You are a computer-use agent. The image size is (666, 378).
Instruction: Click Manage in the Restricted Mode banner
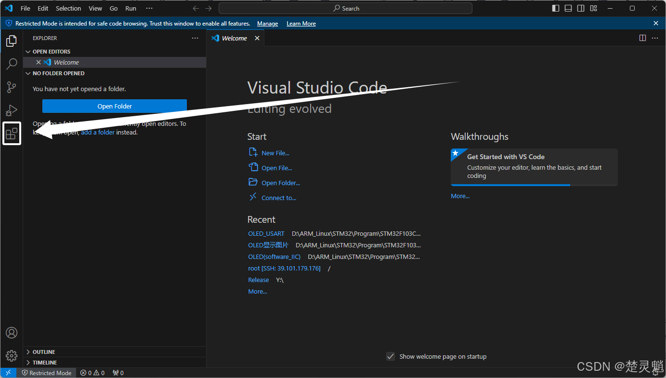click(x=267, y=24)
